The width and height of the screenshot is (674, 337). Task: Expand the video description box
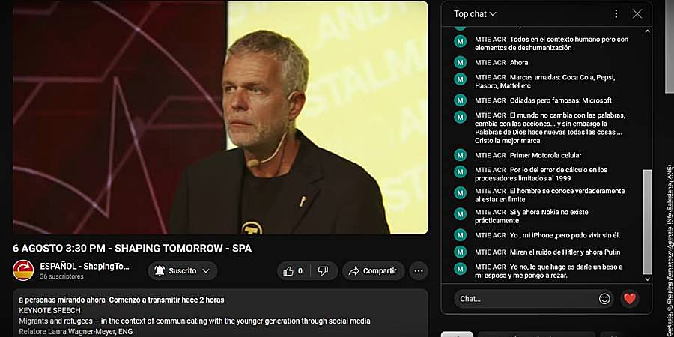point(220,313)
